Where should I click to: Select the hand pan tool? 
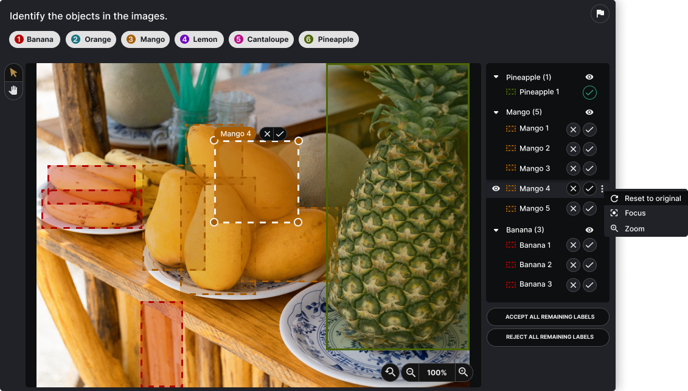tap(13, 90)
